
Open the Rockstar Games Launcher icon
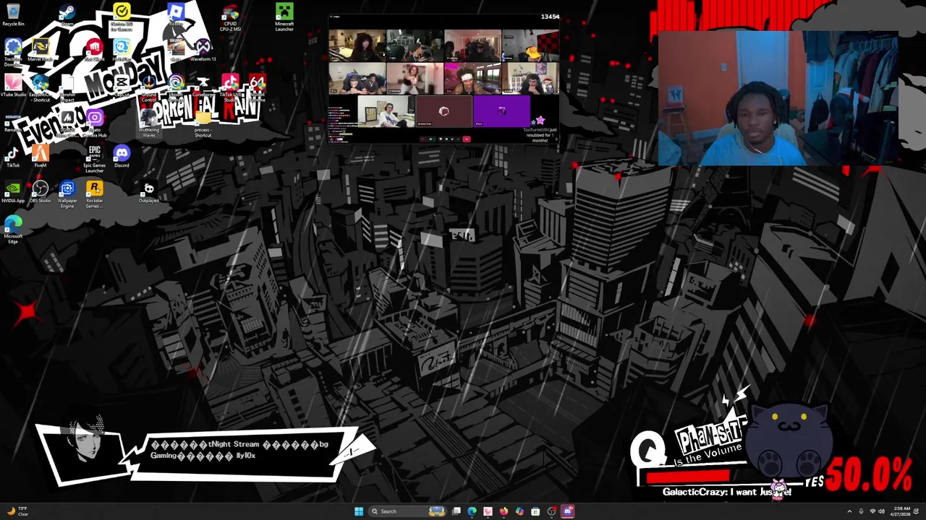(x=94, y=195)
